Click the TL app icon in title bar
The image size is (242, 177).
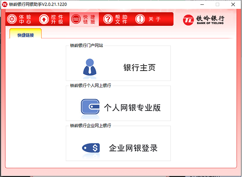tap(4, 4)
